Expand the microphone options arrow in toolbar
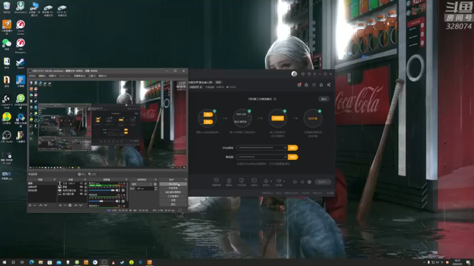Screen dimensions: 474x266 pos(271,181)
